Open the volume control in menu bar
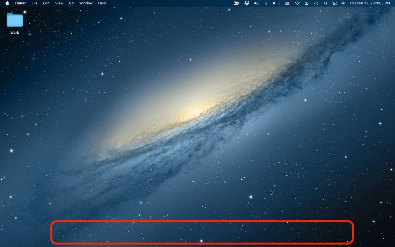The width and height of the screenshot is (395, 247). [x=256, y=3]
